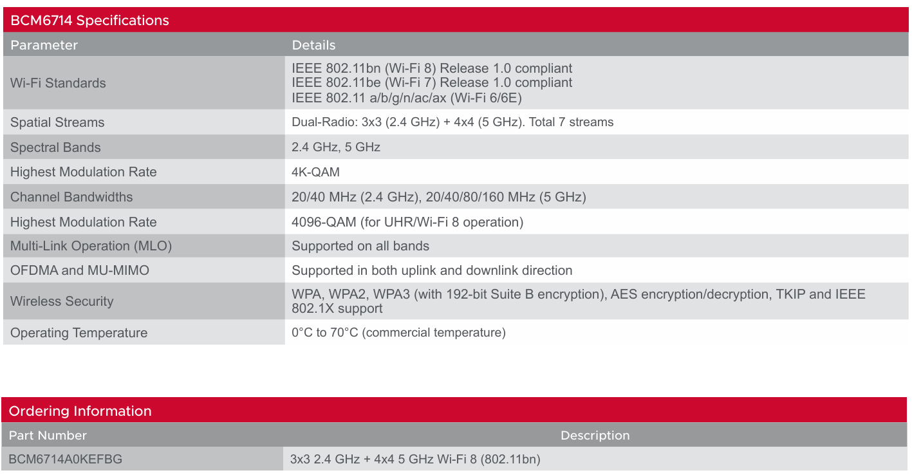Select the Channel Bandwidths row label

[x=71, y=197]
